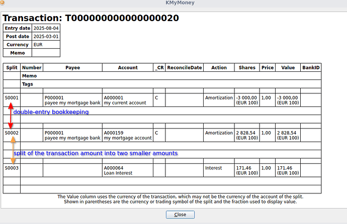Viewport: 347px width, 224px height.
Task: Select the S0001 split cell
Action: [11, 98]
